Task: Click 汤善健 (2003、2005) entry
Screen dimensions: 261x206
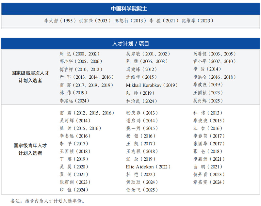Action: 214,54
